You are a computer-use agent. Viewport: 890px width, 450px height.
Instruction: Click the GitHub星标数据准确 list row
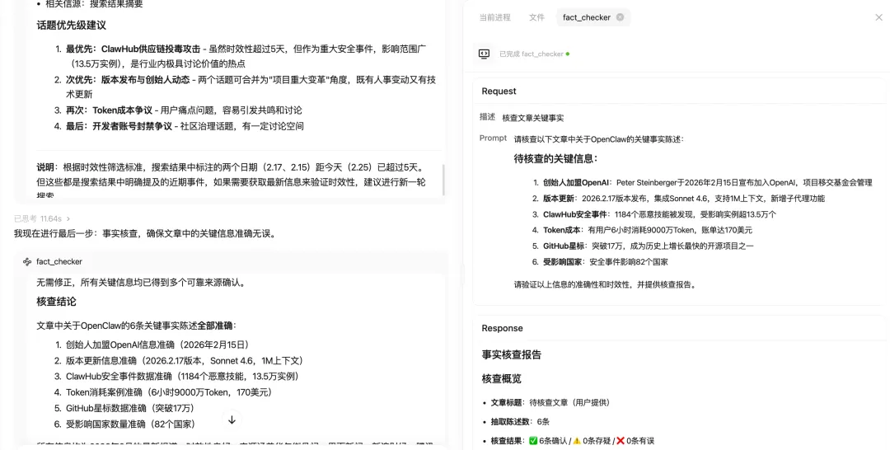click(125, 408)
